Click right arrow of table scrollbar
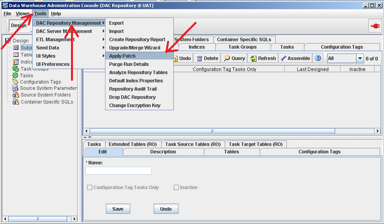The image size is (384, 224). pyautogui.click(x=378, y=131)
